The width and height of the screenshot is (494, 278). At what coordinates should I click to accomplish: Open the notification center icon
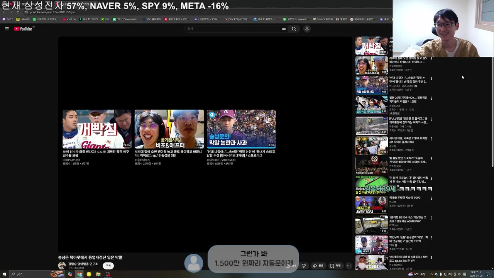click(488, 274)
